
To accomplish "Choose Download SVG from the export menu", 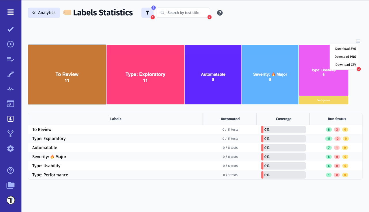I will pyautogui.click(x=346, y=48).
